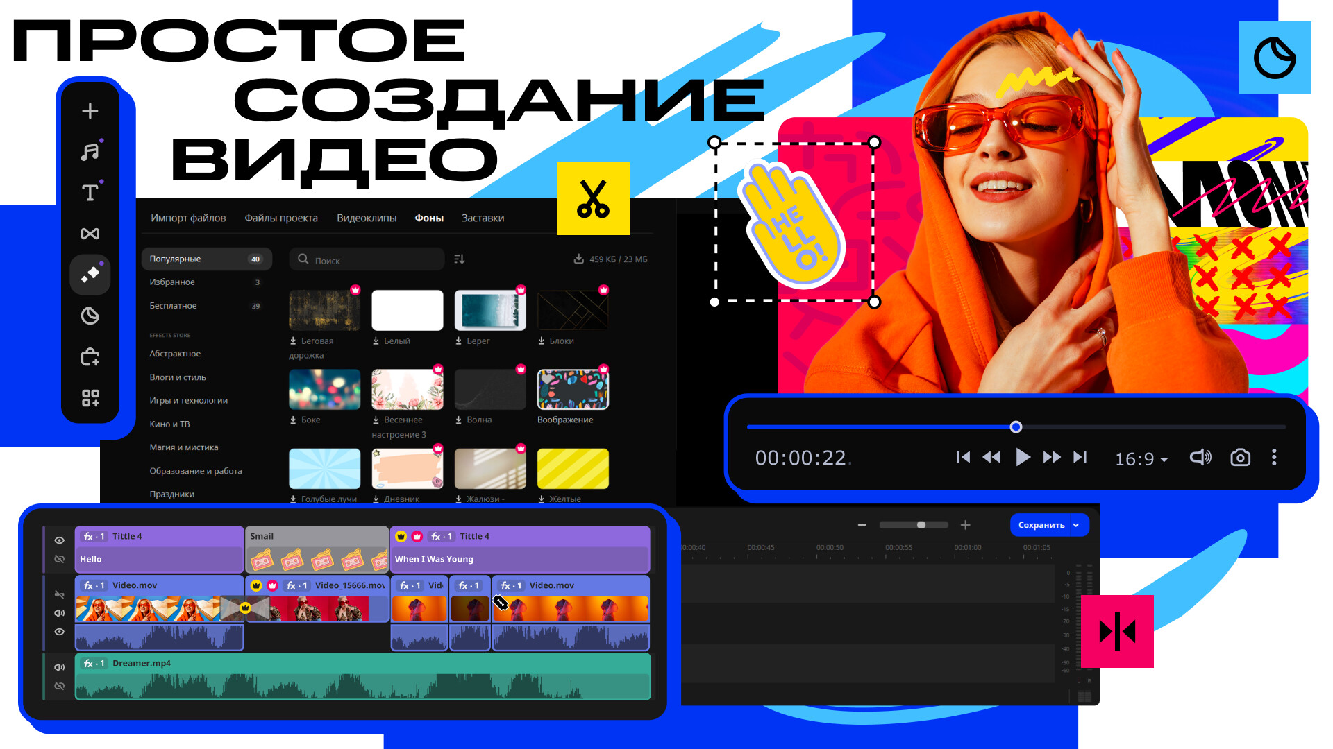This screenshot has width=1333, height=749.
Task: Open the 16:9 aspect ratio dropdown
Action: pyautogui.click(x=1141, y=459)
